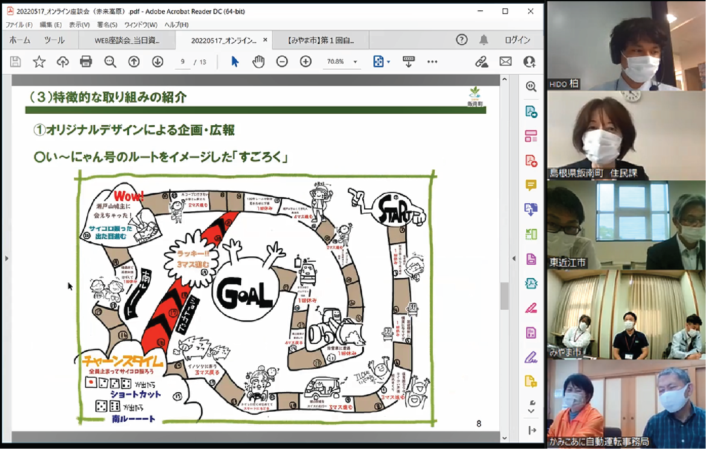Open the 署名(S) menu
706x449 pixels.
click(x=107, y=25)
